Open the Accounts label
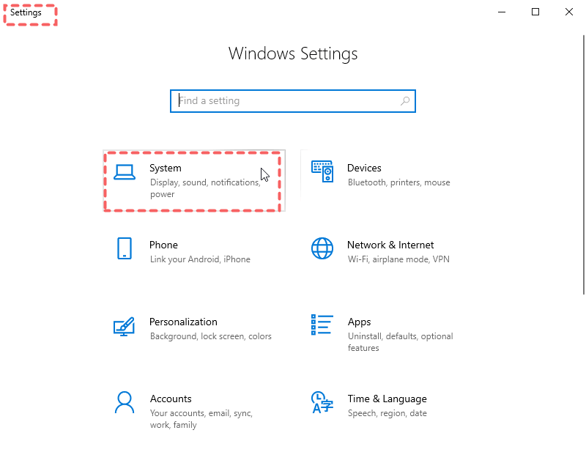Viewport: 586px width, 463px height. pos(171,399)
